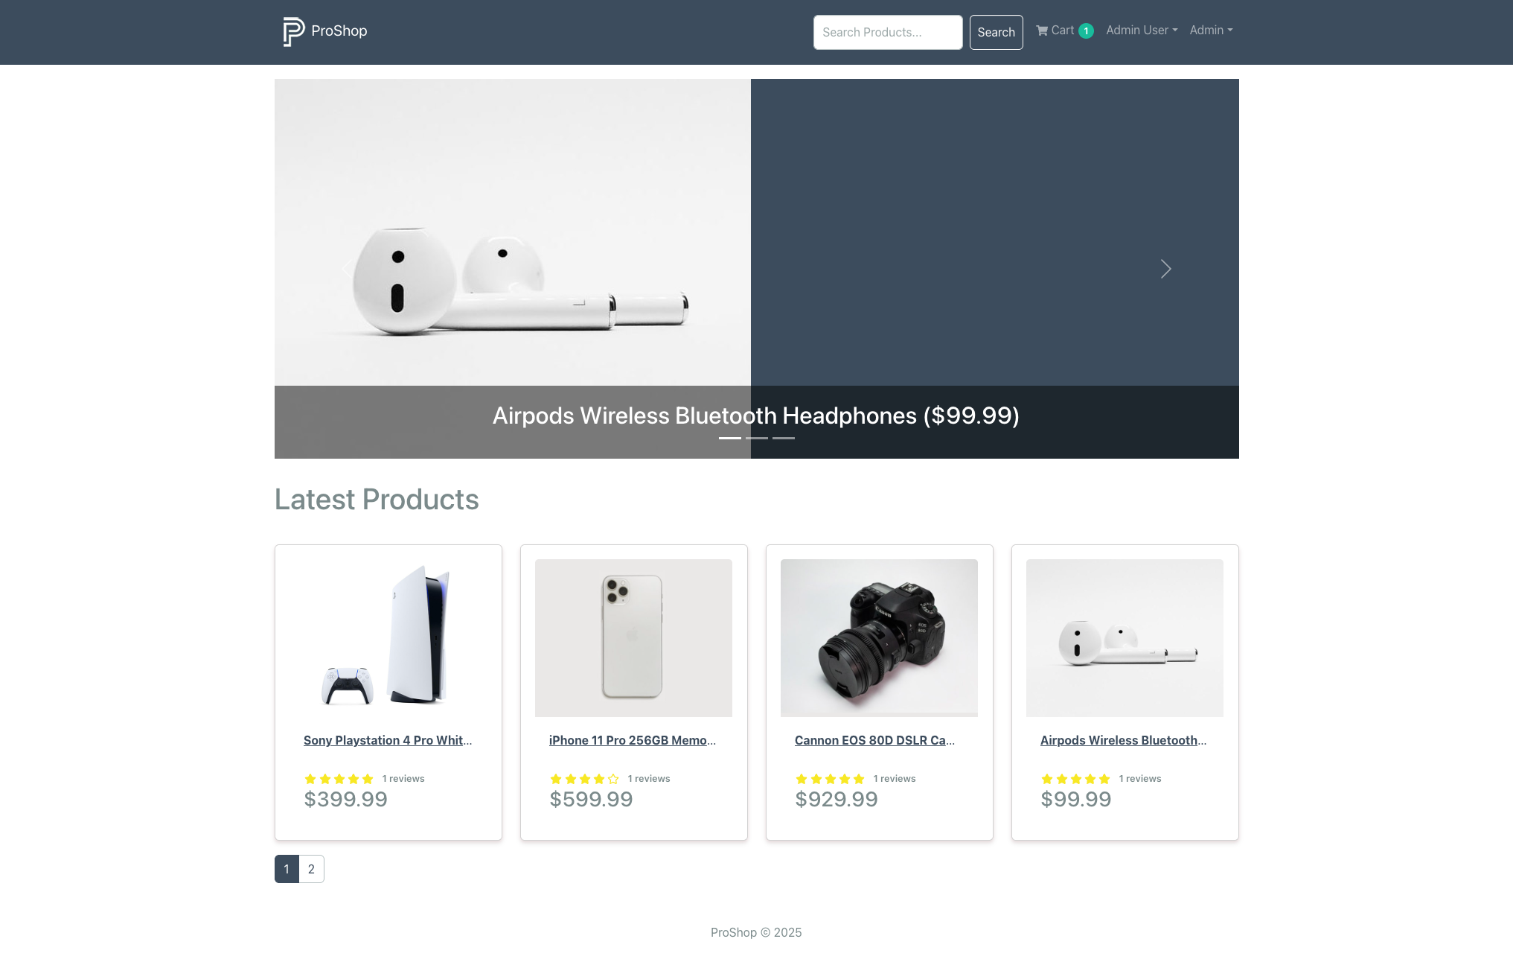Click the Airpods product card image
Image resolution: width=1513 pixels, height=968 pixels.
(x=1125, y=638)
